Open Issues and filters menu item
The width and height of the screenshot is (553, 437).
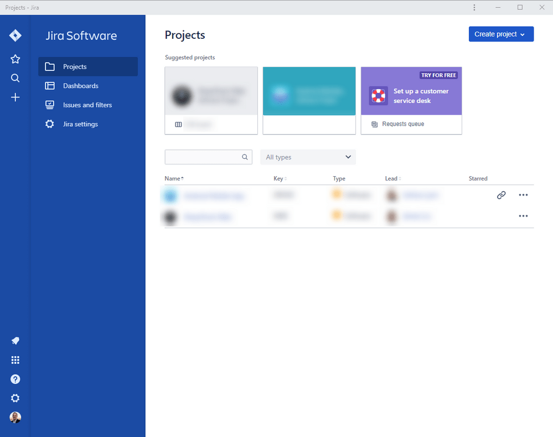coord(88,105)
